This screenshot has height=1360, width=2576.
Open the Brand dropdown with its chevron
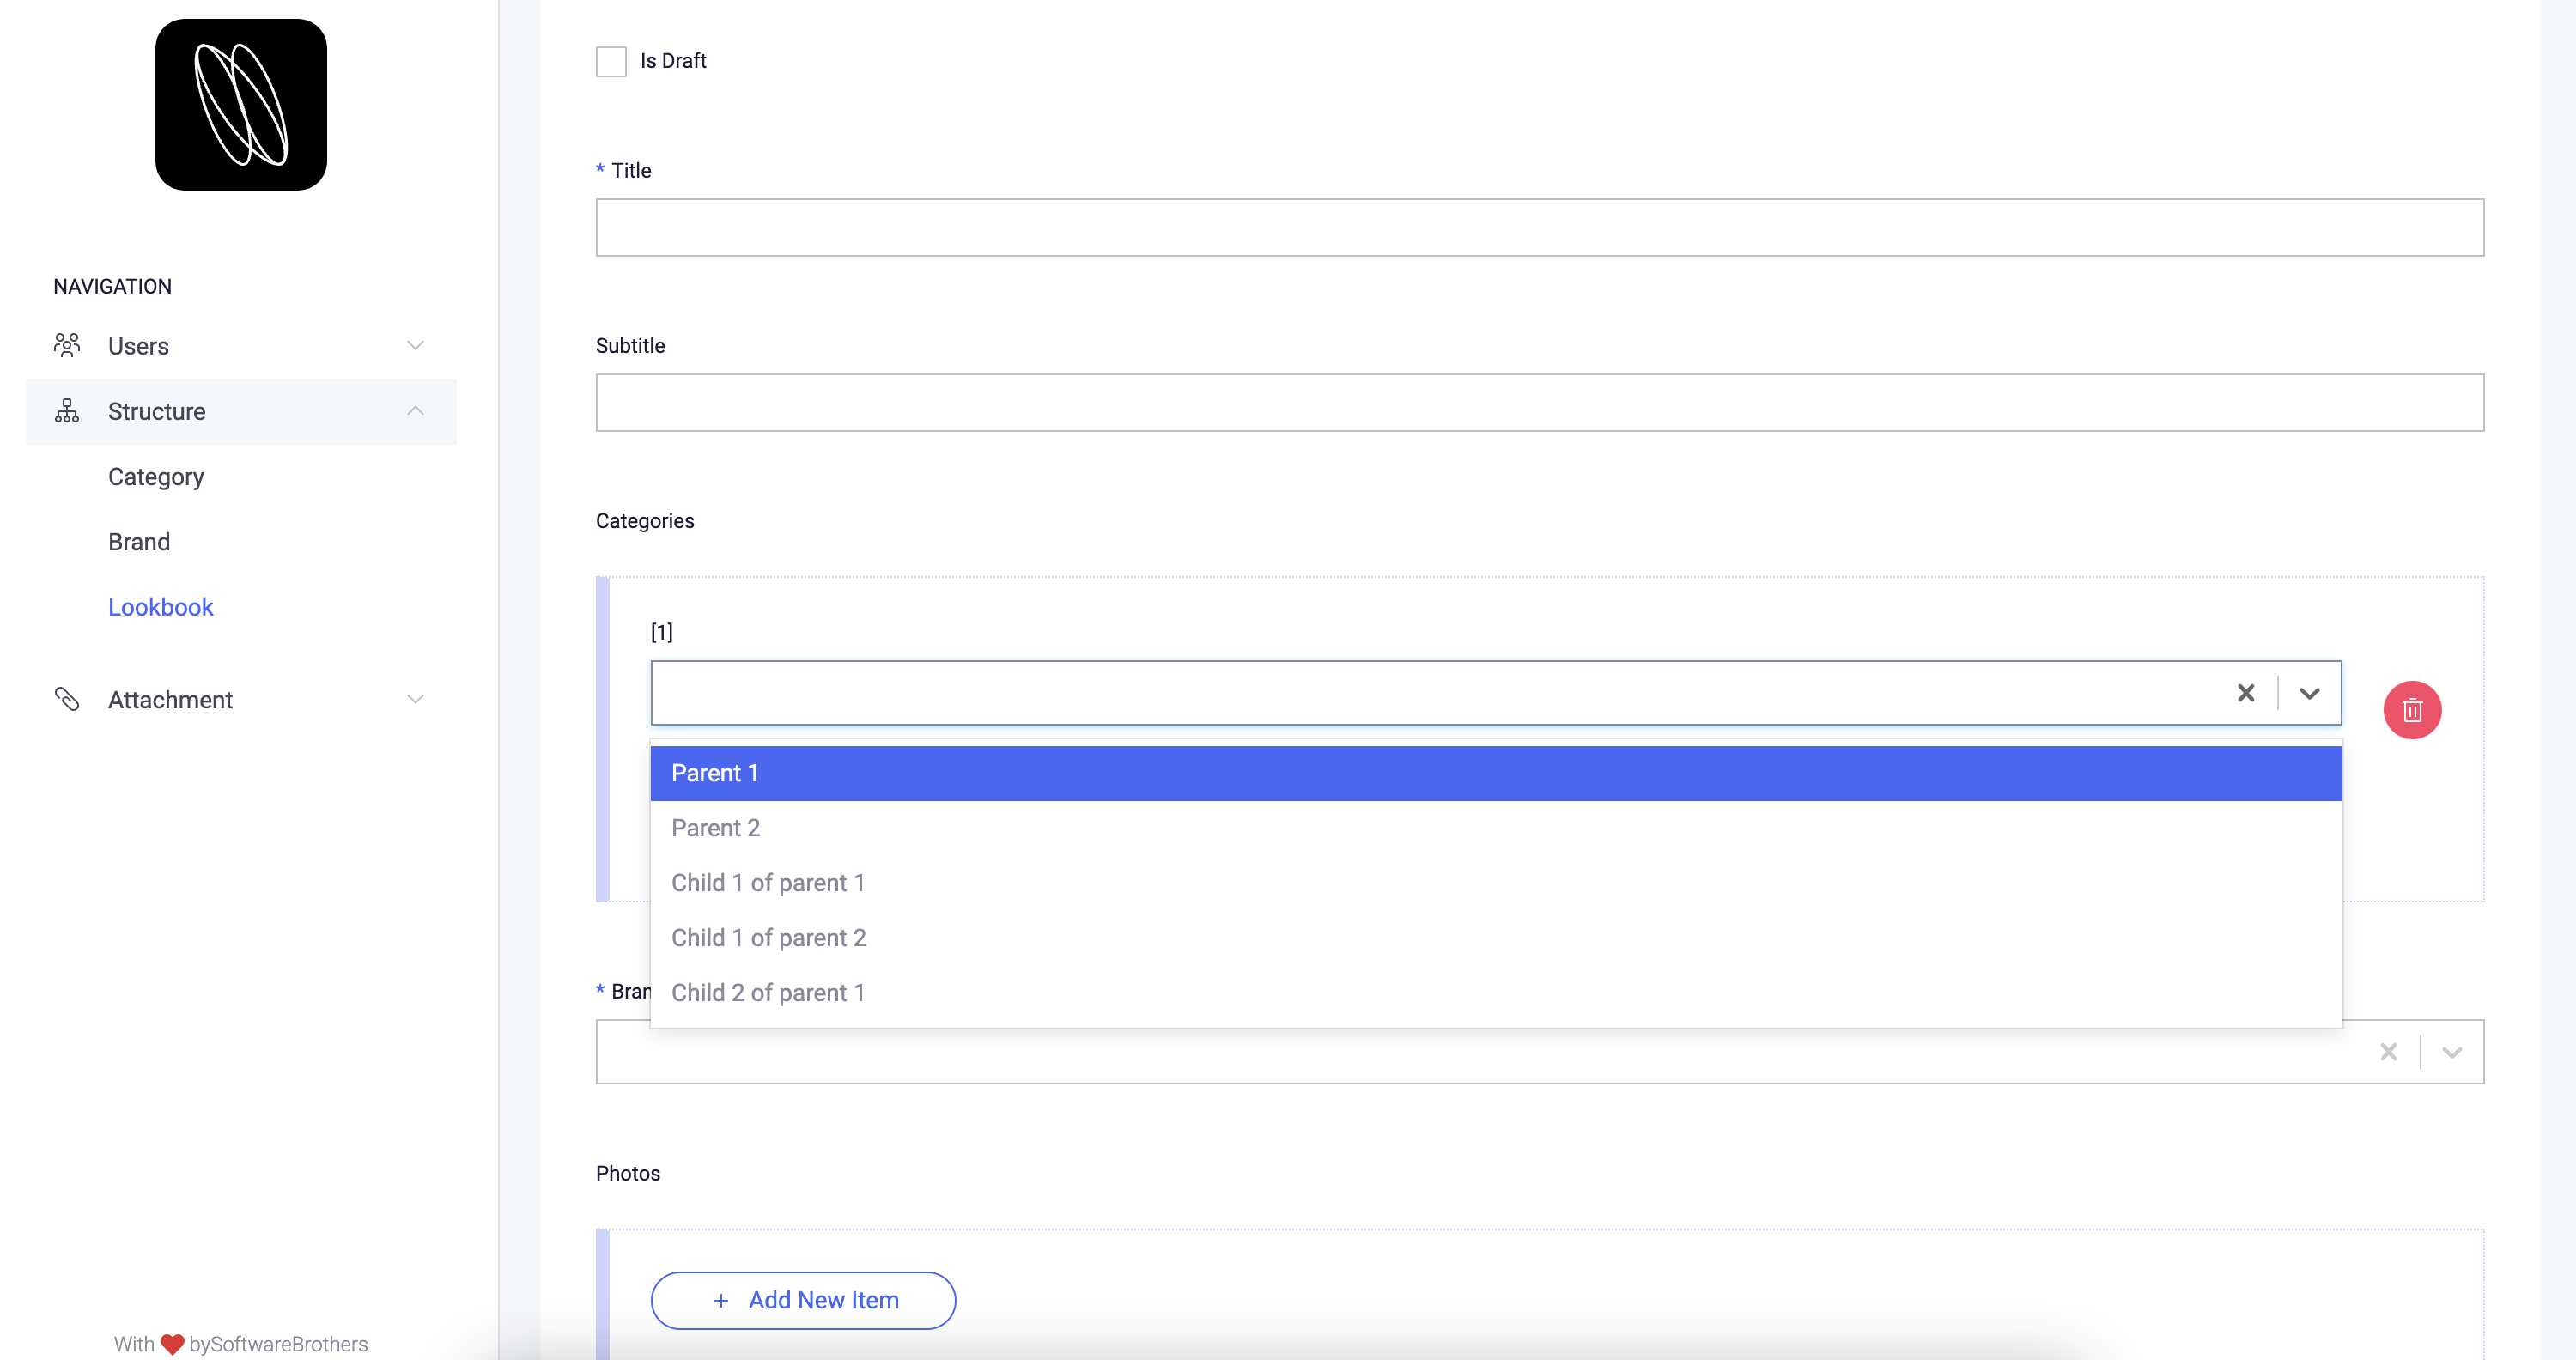tap(2452, 1051)
